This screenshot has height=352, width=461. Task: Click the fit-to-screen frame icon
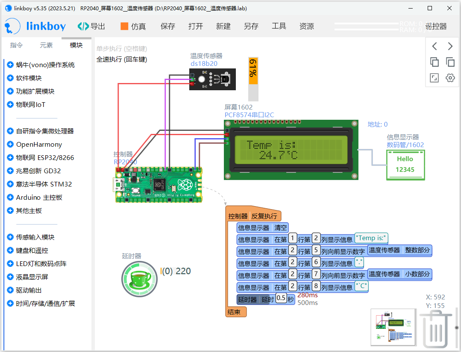tap(435, 78)
